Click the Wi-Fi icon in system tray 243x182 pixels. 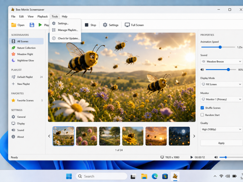[x=221, y=176]
